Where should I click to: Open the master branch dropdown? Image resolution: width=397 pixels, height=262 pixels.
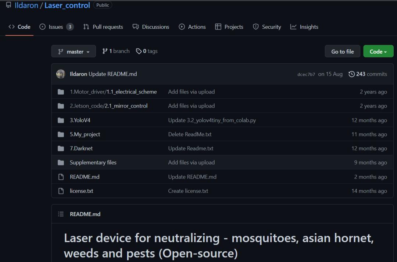click(x=74, y=52)
